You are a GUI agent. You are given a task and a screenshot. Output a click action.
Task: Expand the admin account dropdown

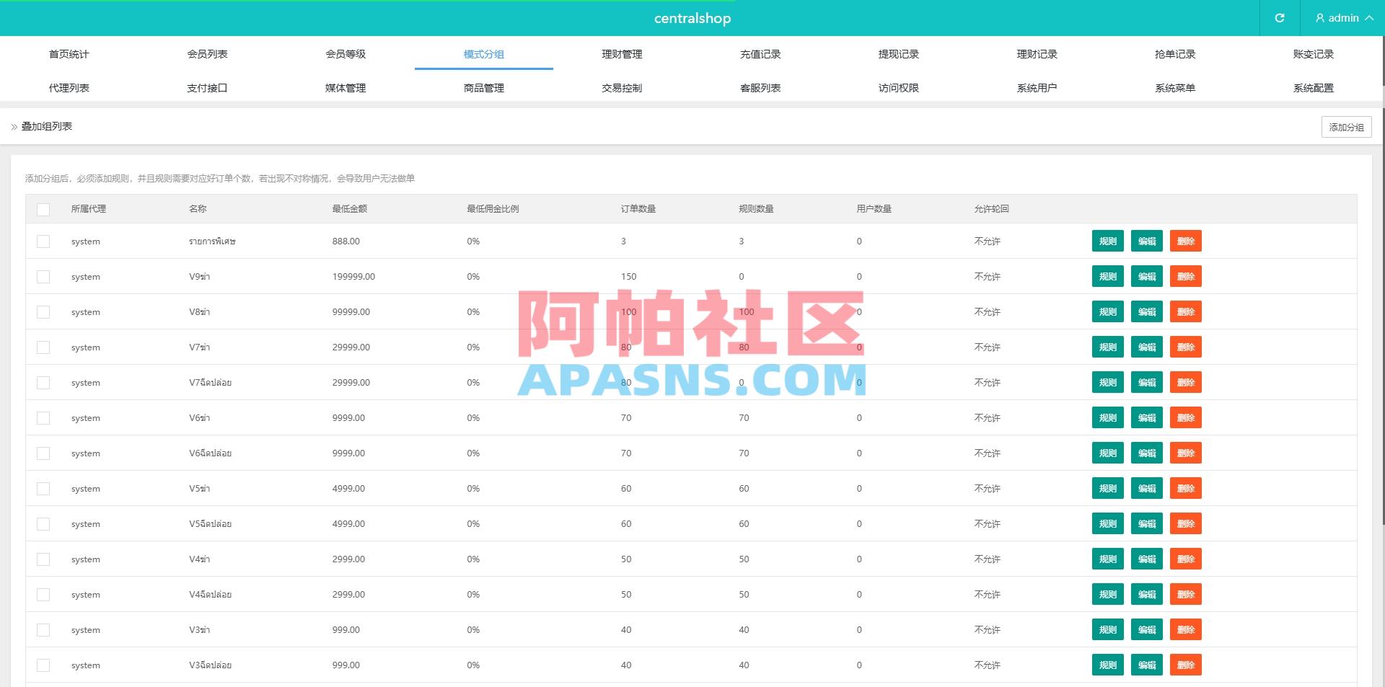click(1368, 18)
